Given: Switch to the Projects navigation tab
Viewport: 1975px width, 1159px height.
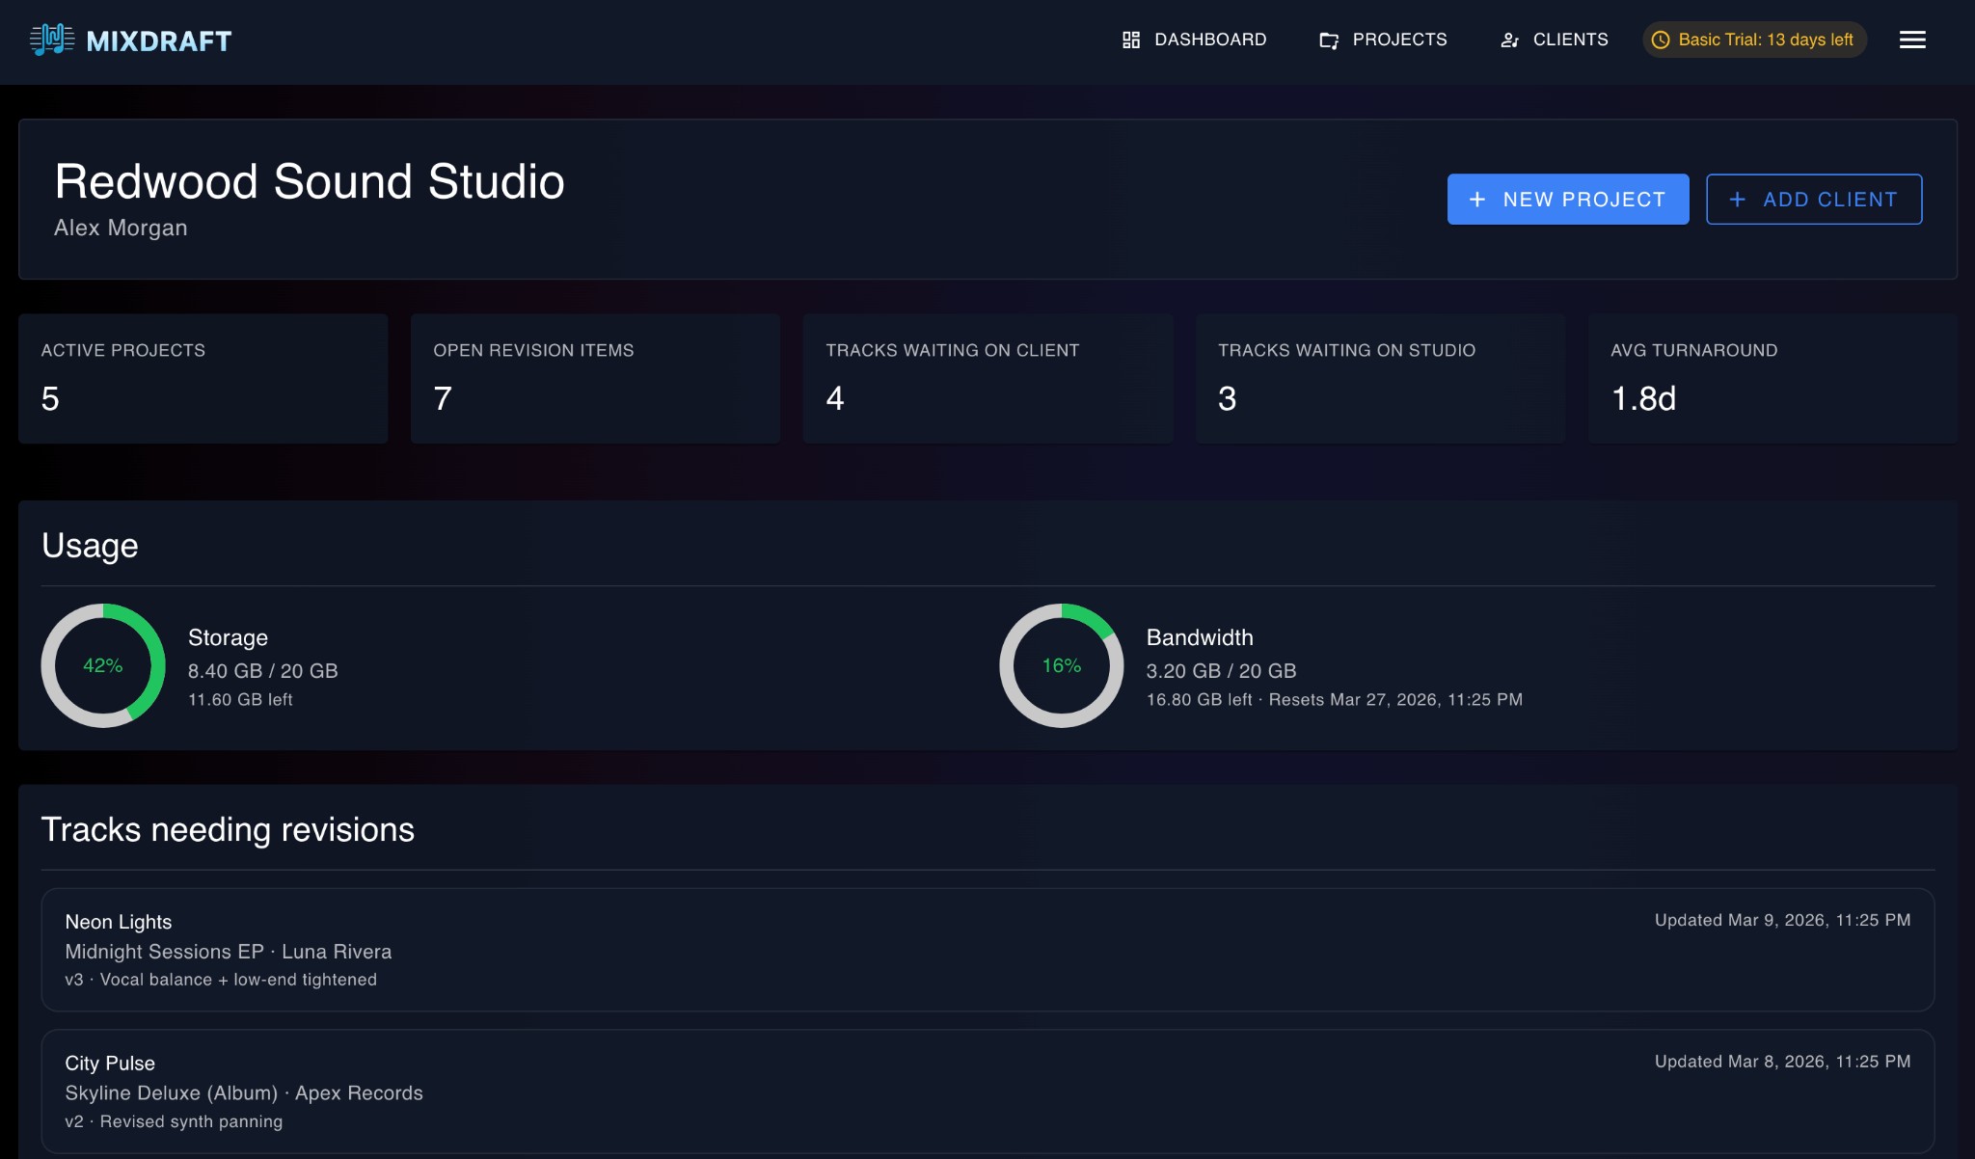Looking at the screenshot, I should click(x=1399, y=40).
